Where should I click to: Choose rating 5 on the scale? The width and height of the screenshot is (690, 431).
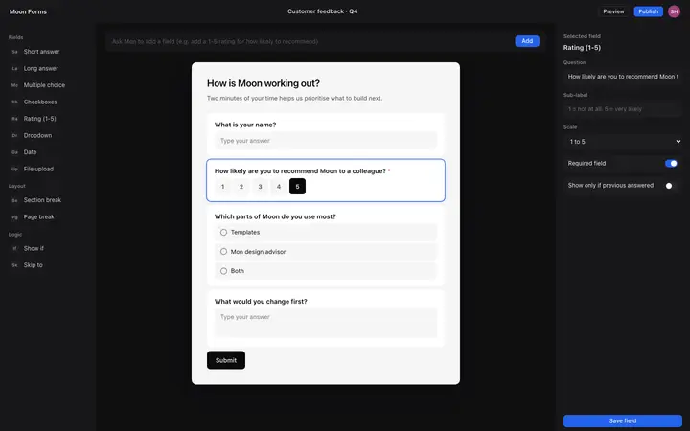297,187
